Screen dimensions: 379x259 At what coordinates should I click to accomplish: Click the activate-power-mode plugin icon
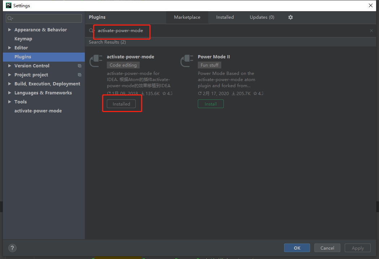click(96, 61)
